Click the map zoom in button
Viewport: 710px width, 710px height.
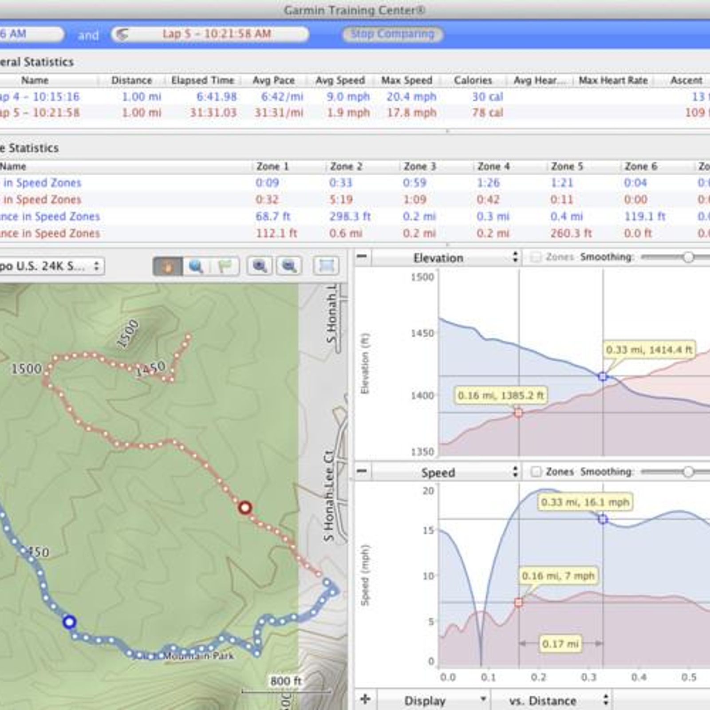(260, 266)
